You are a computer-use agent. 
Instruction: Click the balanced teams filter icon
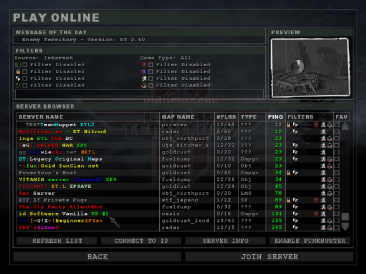click(144, 85)
